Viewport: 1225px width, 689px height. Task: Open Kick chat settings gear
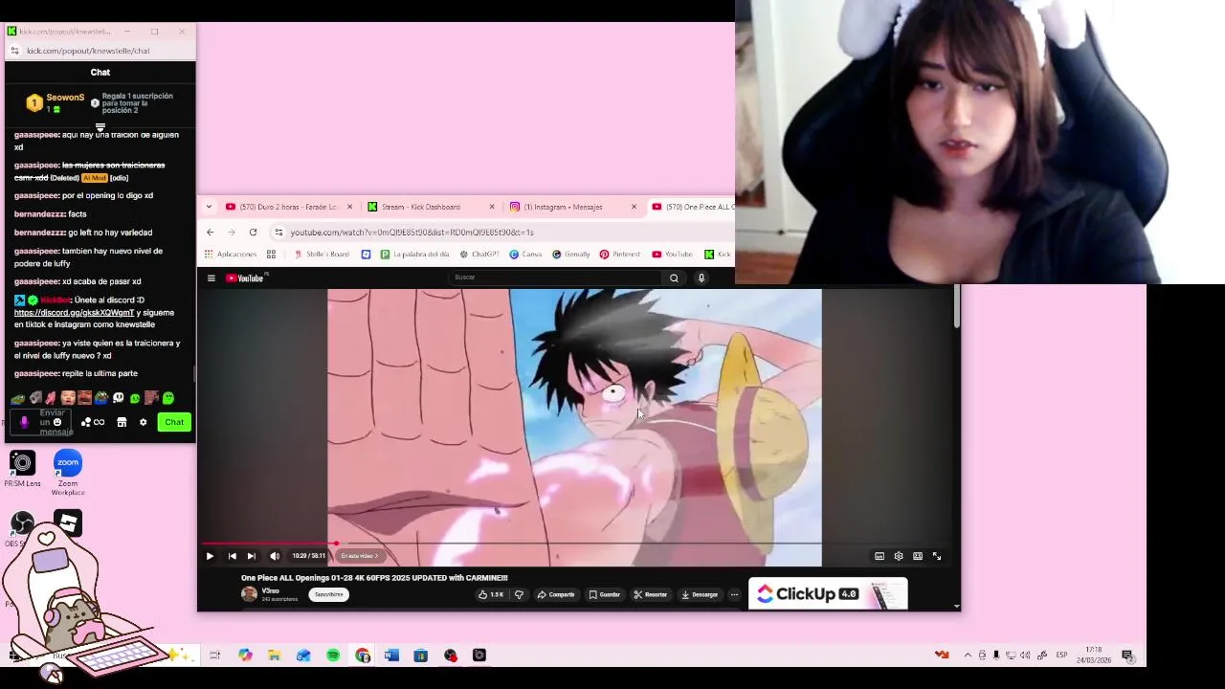click(144, 422)
